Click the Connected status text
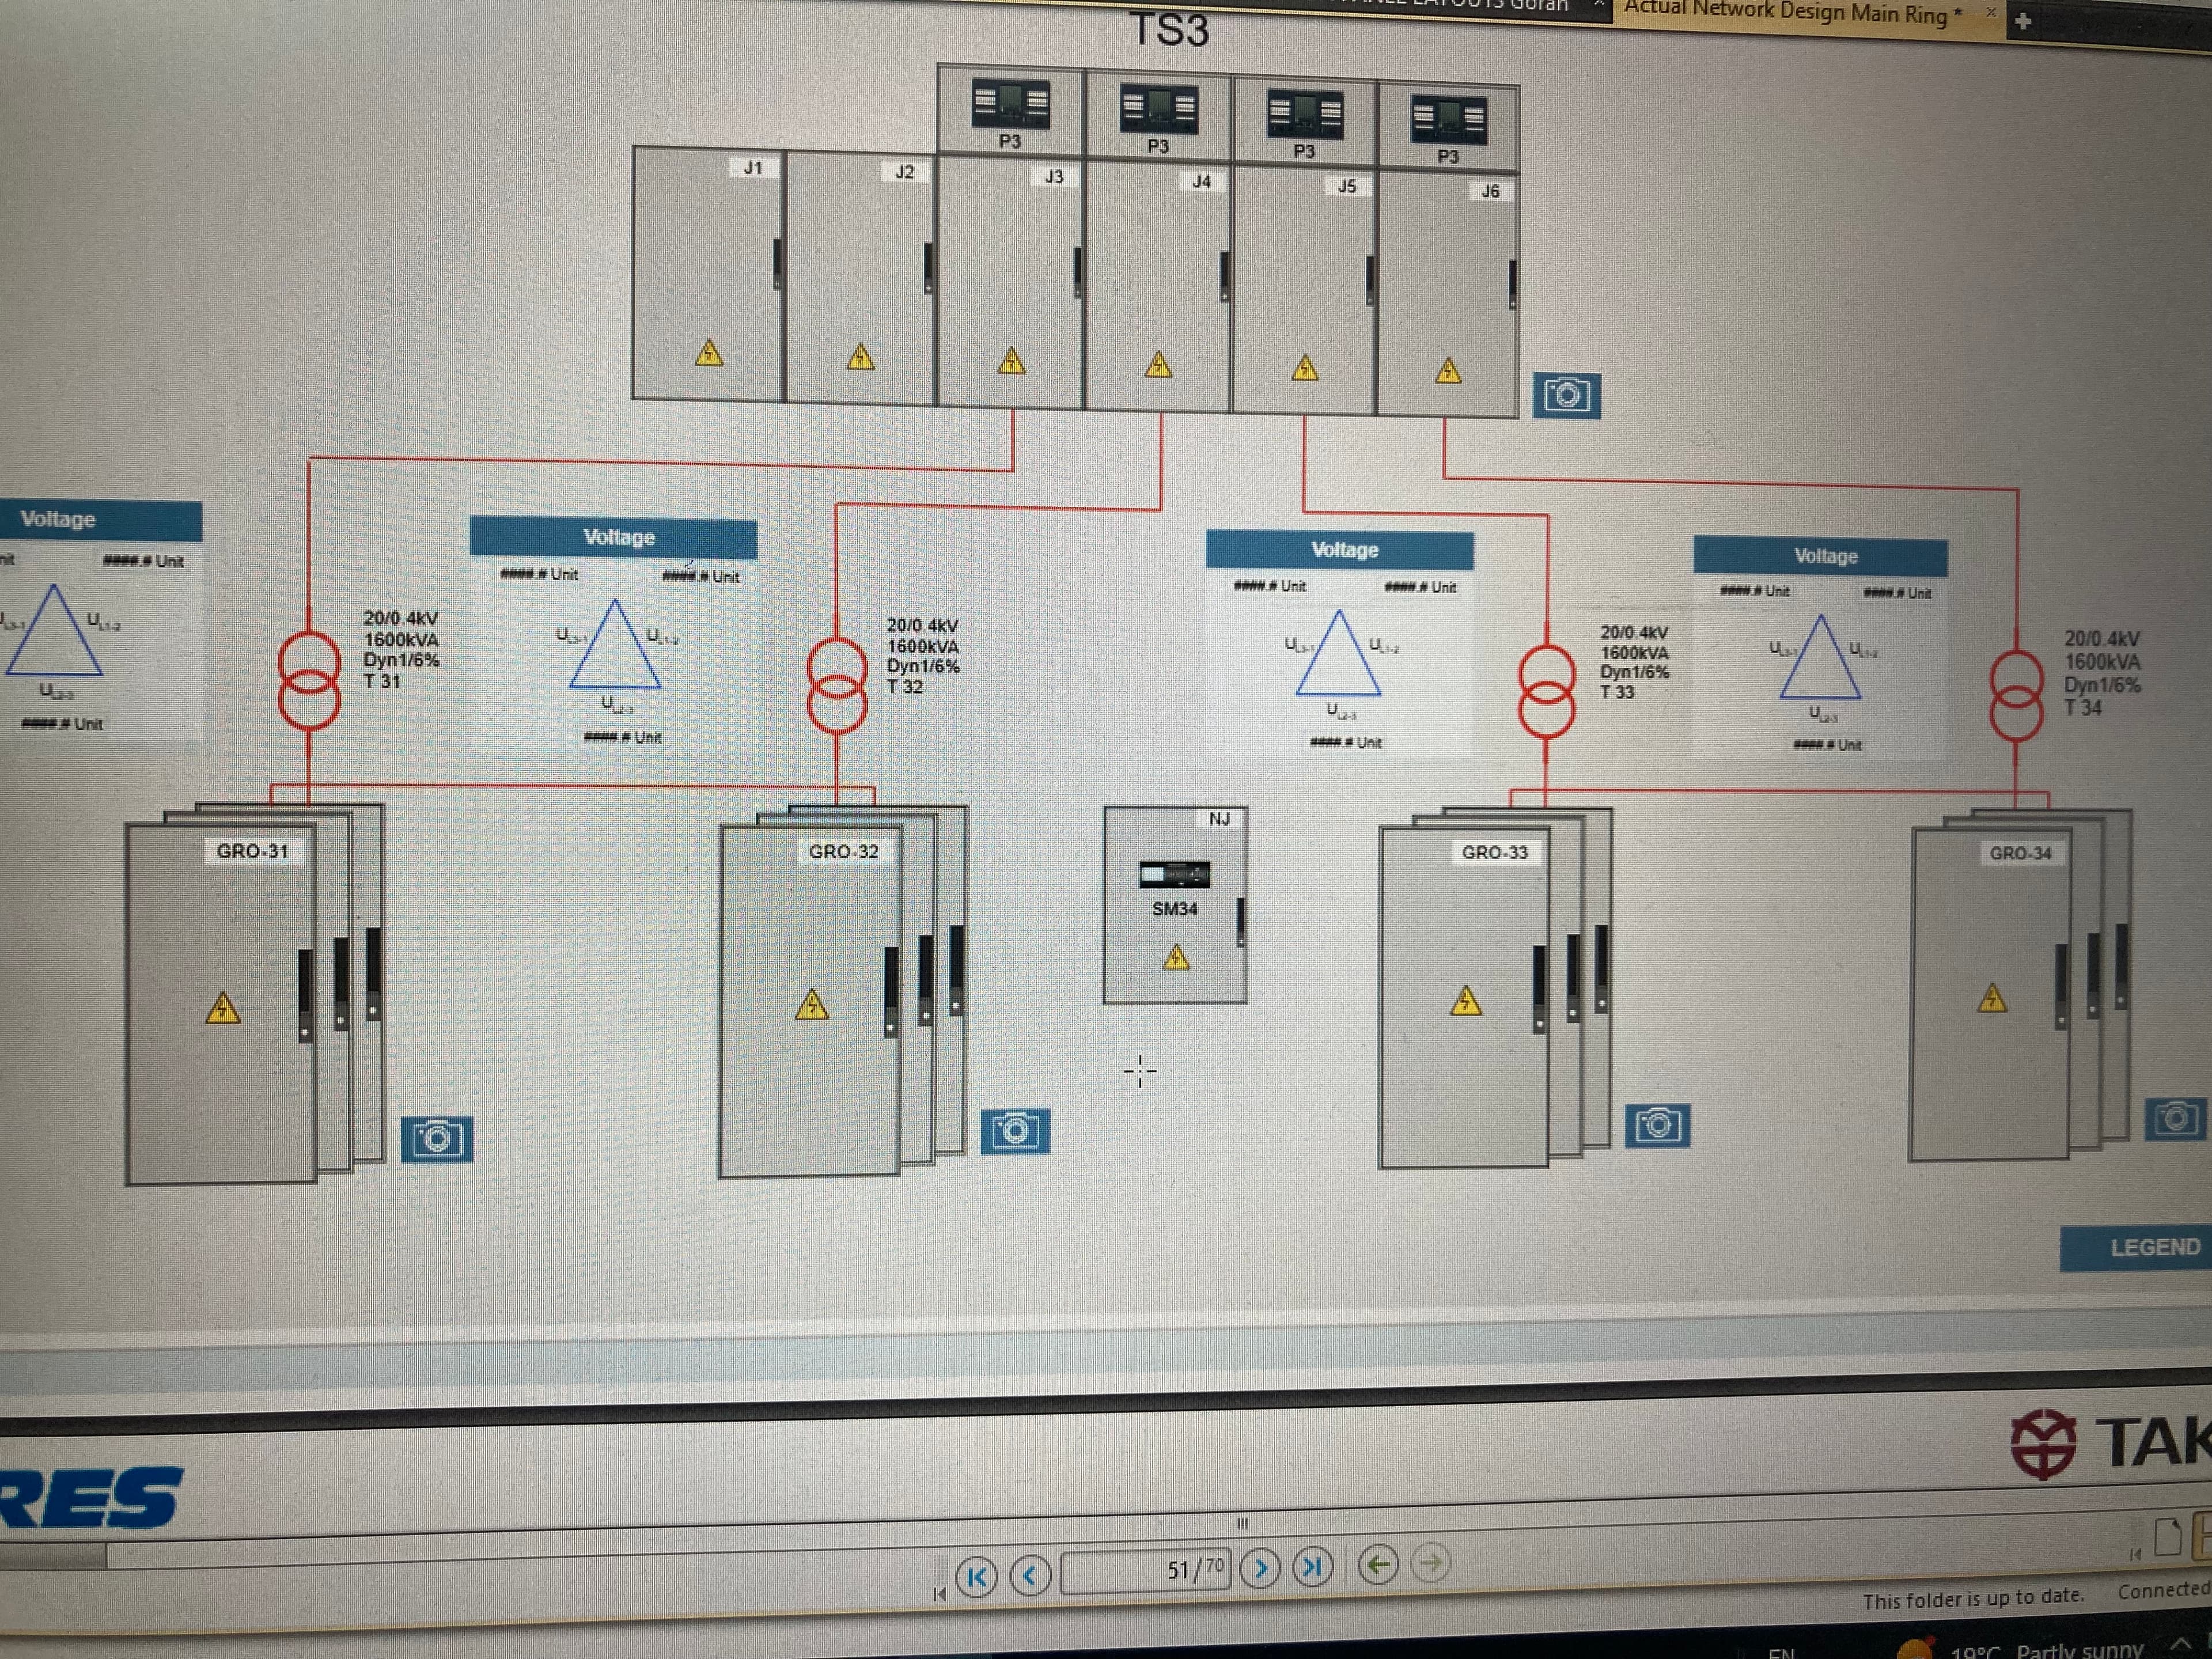 click(x=2164, y=1590)
